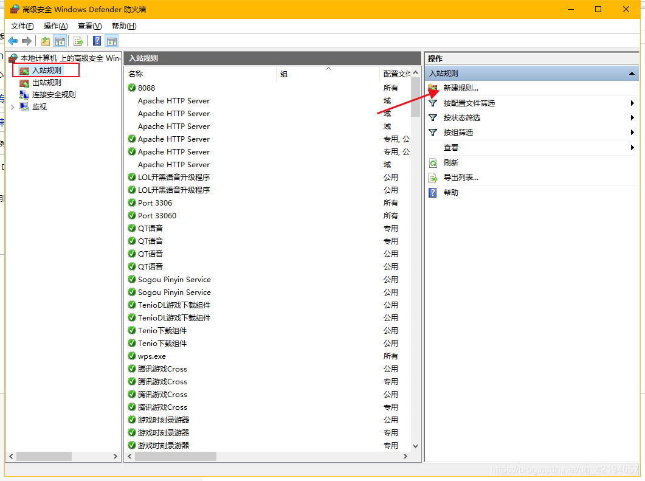645x481 pixels.
Task: Click the rules list vertical scrollbar thumb
Action: tap(415, 97)
